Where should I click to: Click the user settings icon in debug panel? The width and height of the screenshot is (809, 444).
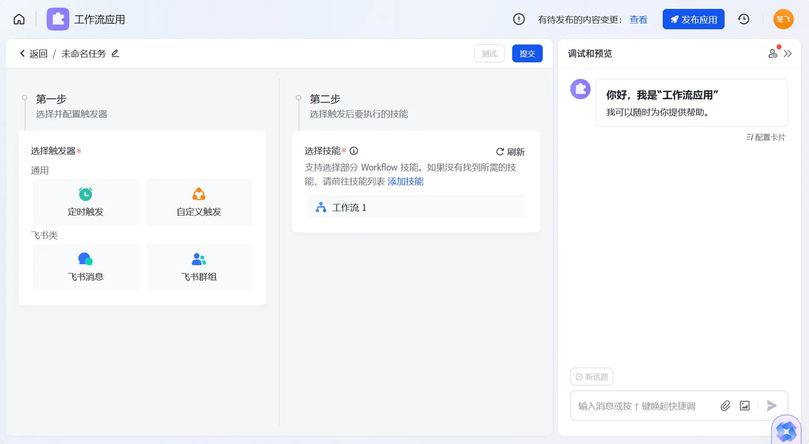773,54
